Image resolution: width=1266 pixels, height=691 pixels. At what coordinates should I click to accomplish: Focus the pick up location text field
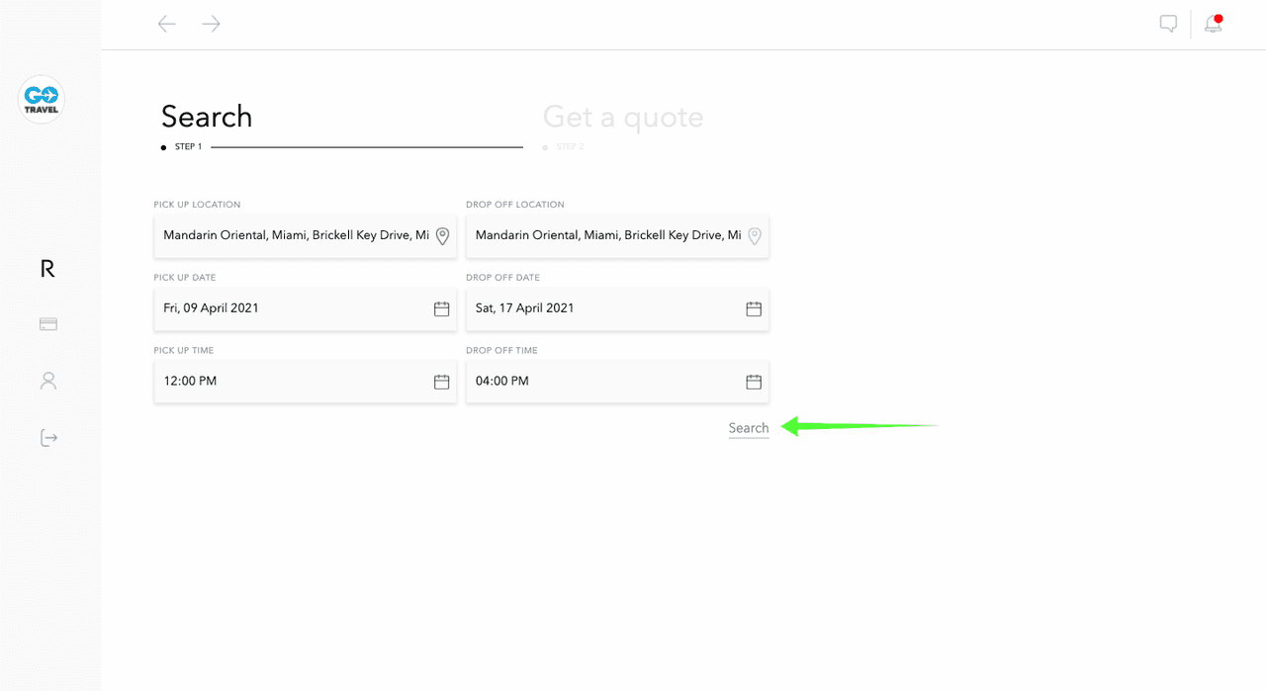click(295, 236)
